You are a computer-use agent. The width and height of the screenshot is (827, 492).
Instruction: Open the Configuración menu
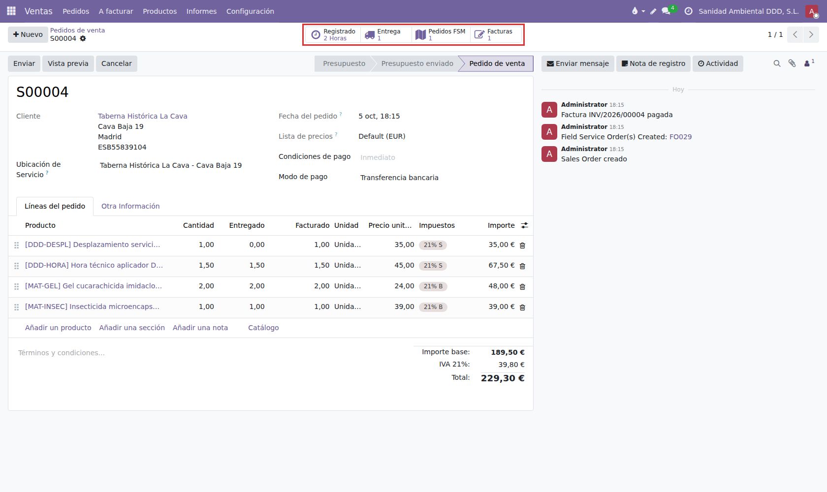250,11
